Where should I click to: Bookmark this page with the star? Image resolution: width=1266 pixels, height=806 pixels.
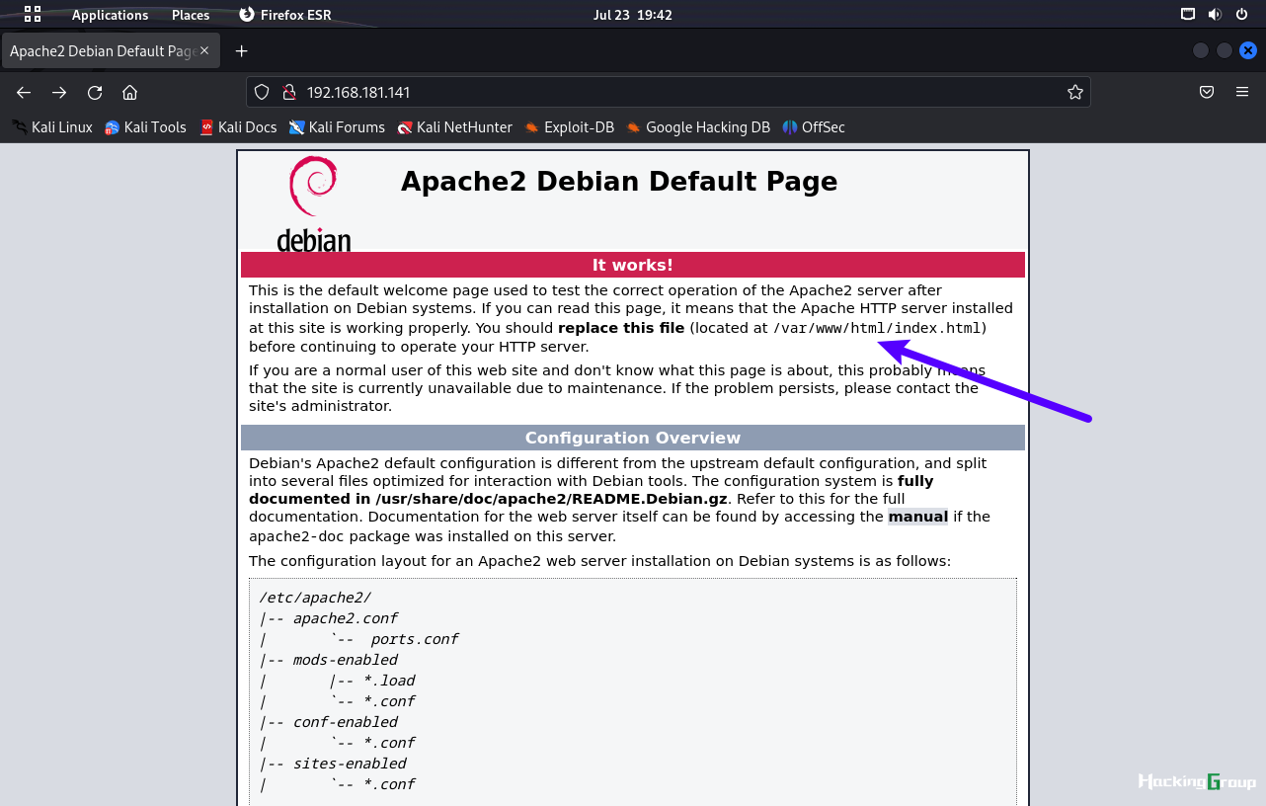coord(1075,92)
